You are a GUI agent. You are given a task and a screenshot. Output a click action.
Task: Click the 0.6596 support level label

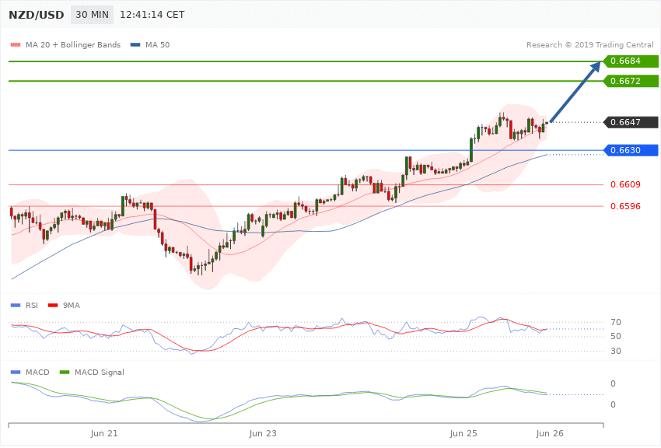point(625,207)
